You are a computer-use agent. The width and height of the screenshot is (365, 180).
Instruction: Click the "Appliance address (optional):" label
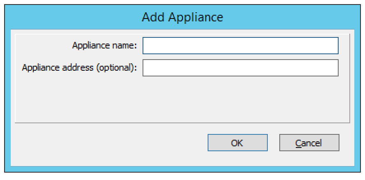point(80,68)
